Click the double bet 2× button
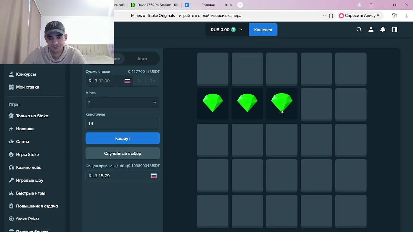This screenshot has height=232, width=413. 152,81
